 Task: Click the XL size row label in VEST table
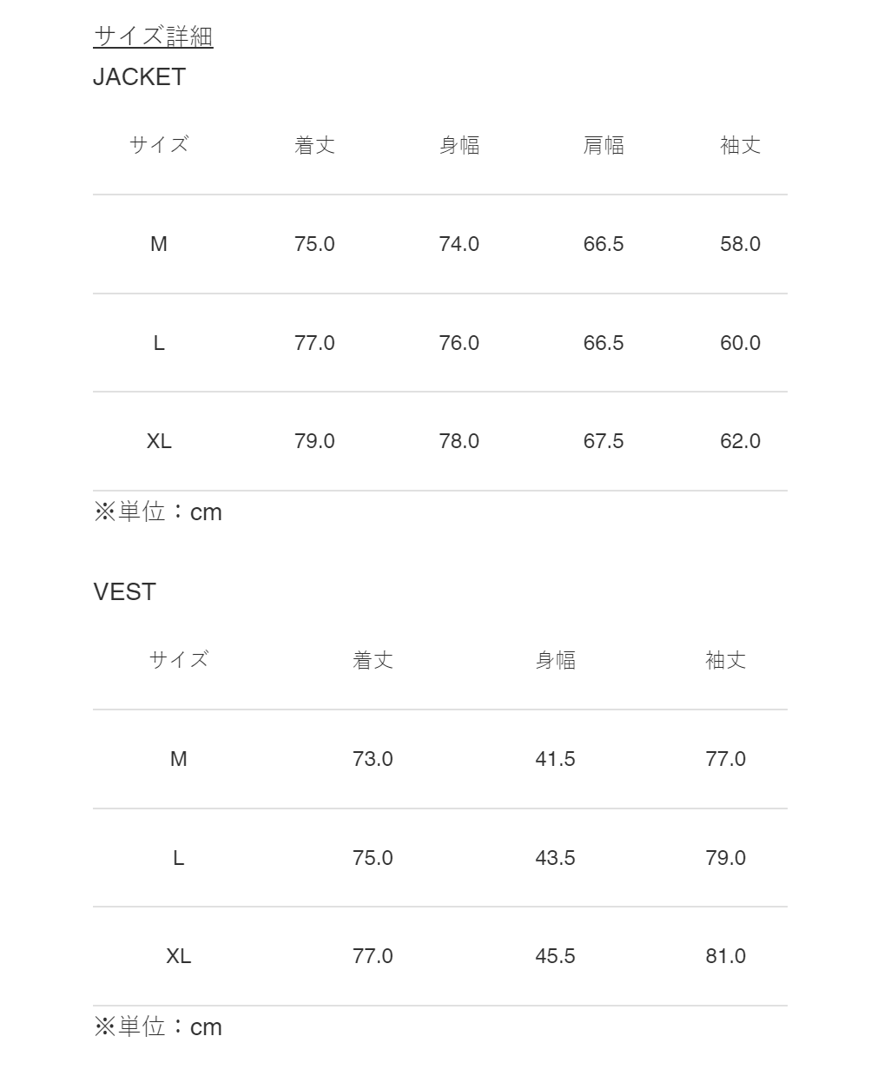[x=179, y=956]
